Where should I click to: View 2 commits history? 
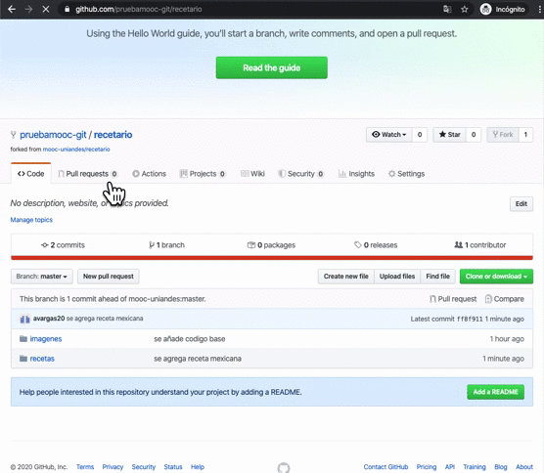pos(63,245)
